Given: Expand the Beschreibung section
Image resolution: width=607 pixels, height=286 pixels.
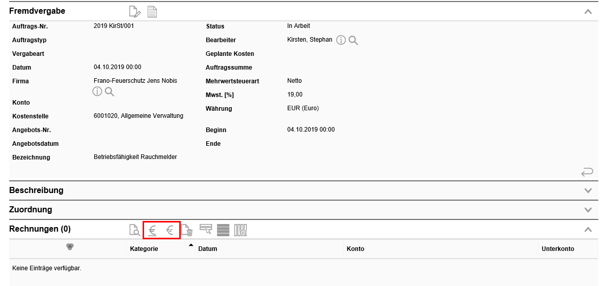Looking at the screenshot, I should pos(588,190).
